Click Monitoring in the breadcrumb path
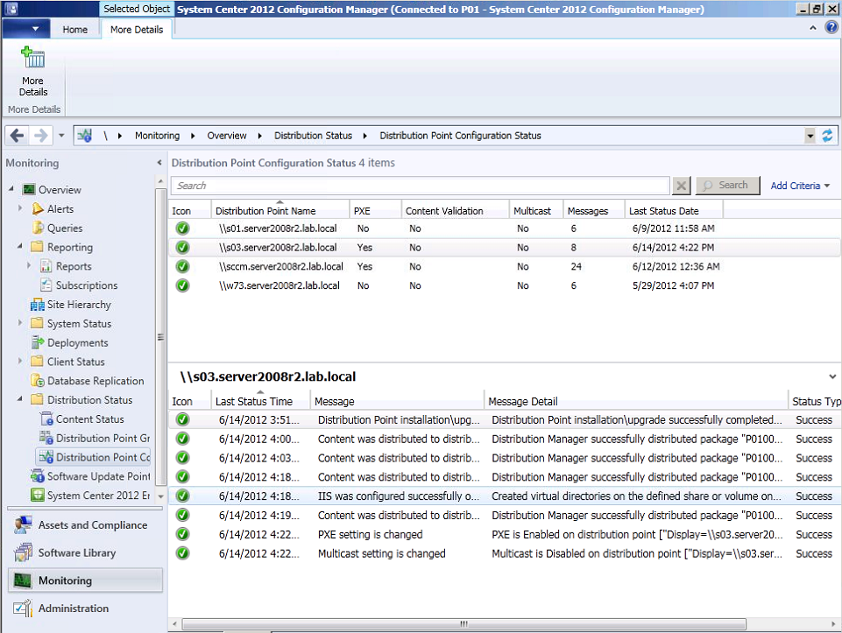 (x=157, y=136)
